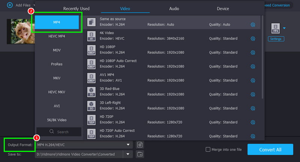Image resolution: width=300 pixels, height=162 pixels.
Task: Click Quality: Auto text
Action: pos(219,25)
